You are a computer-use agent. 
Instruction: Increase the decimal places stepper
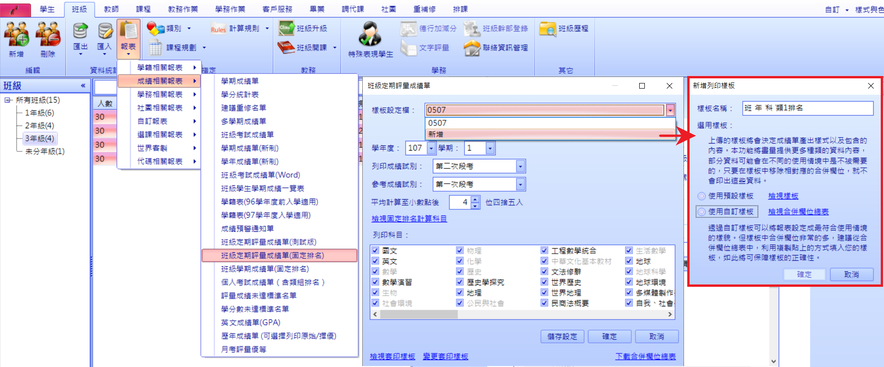coord(475,199)
